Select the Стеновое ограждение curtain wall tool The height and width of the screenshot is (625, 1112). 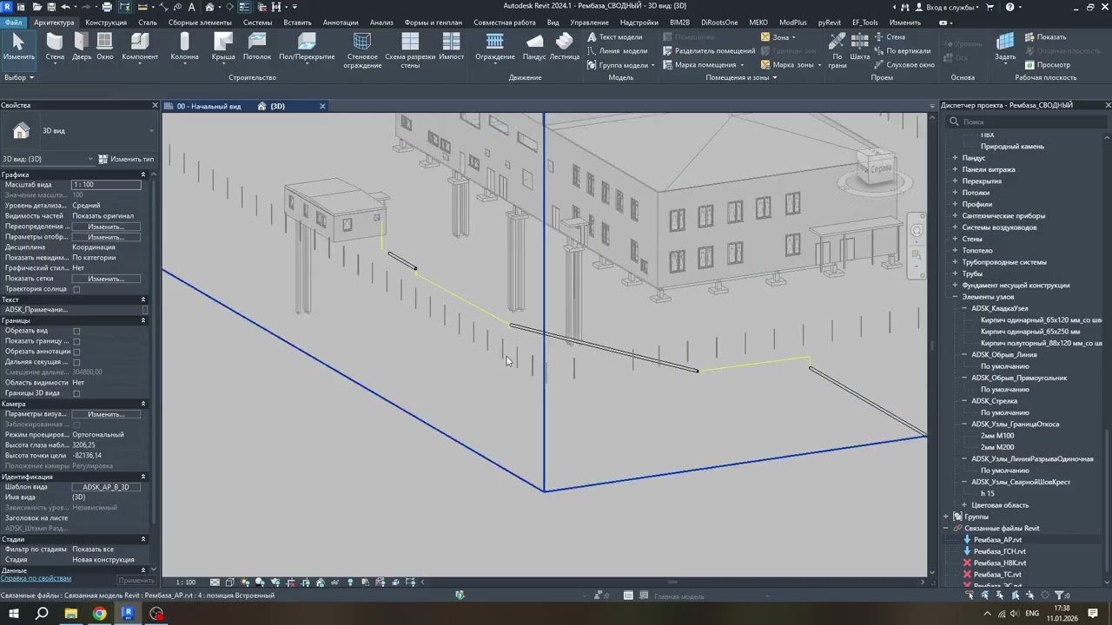coord(362,50)
